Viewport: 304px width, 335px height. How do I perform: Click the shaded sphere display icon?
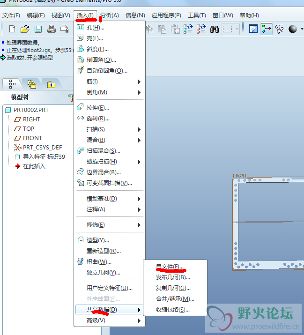(x=292, y=29)
